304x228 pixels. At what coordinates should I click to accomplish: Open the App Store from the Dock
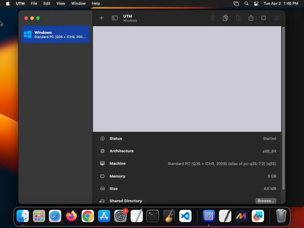104,216
